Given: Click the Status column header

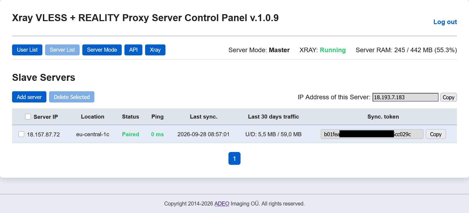Looking at the screenshot, I should tap(131, 117).
